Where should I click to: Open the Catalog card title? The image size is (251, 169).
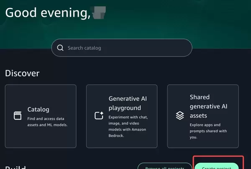38,110
